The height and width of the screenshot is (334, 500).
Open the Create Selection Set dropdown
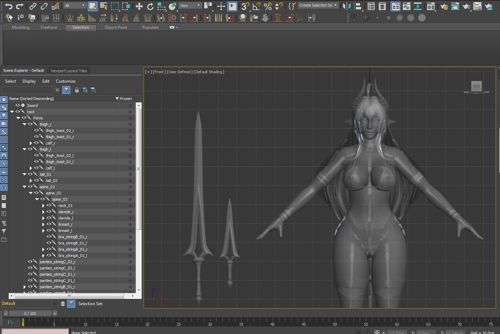tap(318, 5)
